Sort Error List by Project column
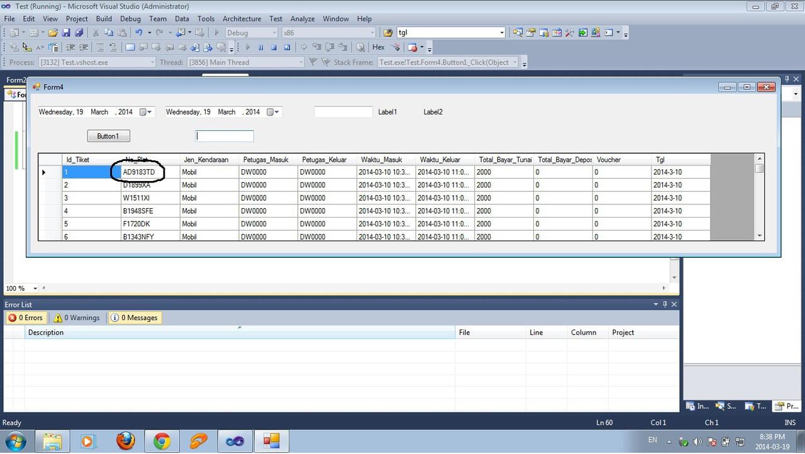Image resolution: width=805 pixels, height=454 pixels. 643,333
